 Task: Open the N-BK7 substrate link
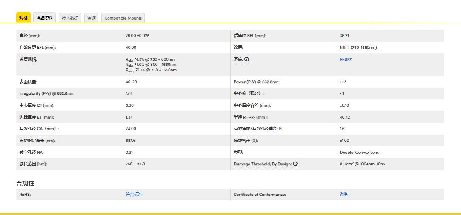(346, 59)
